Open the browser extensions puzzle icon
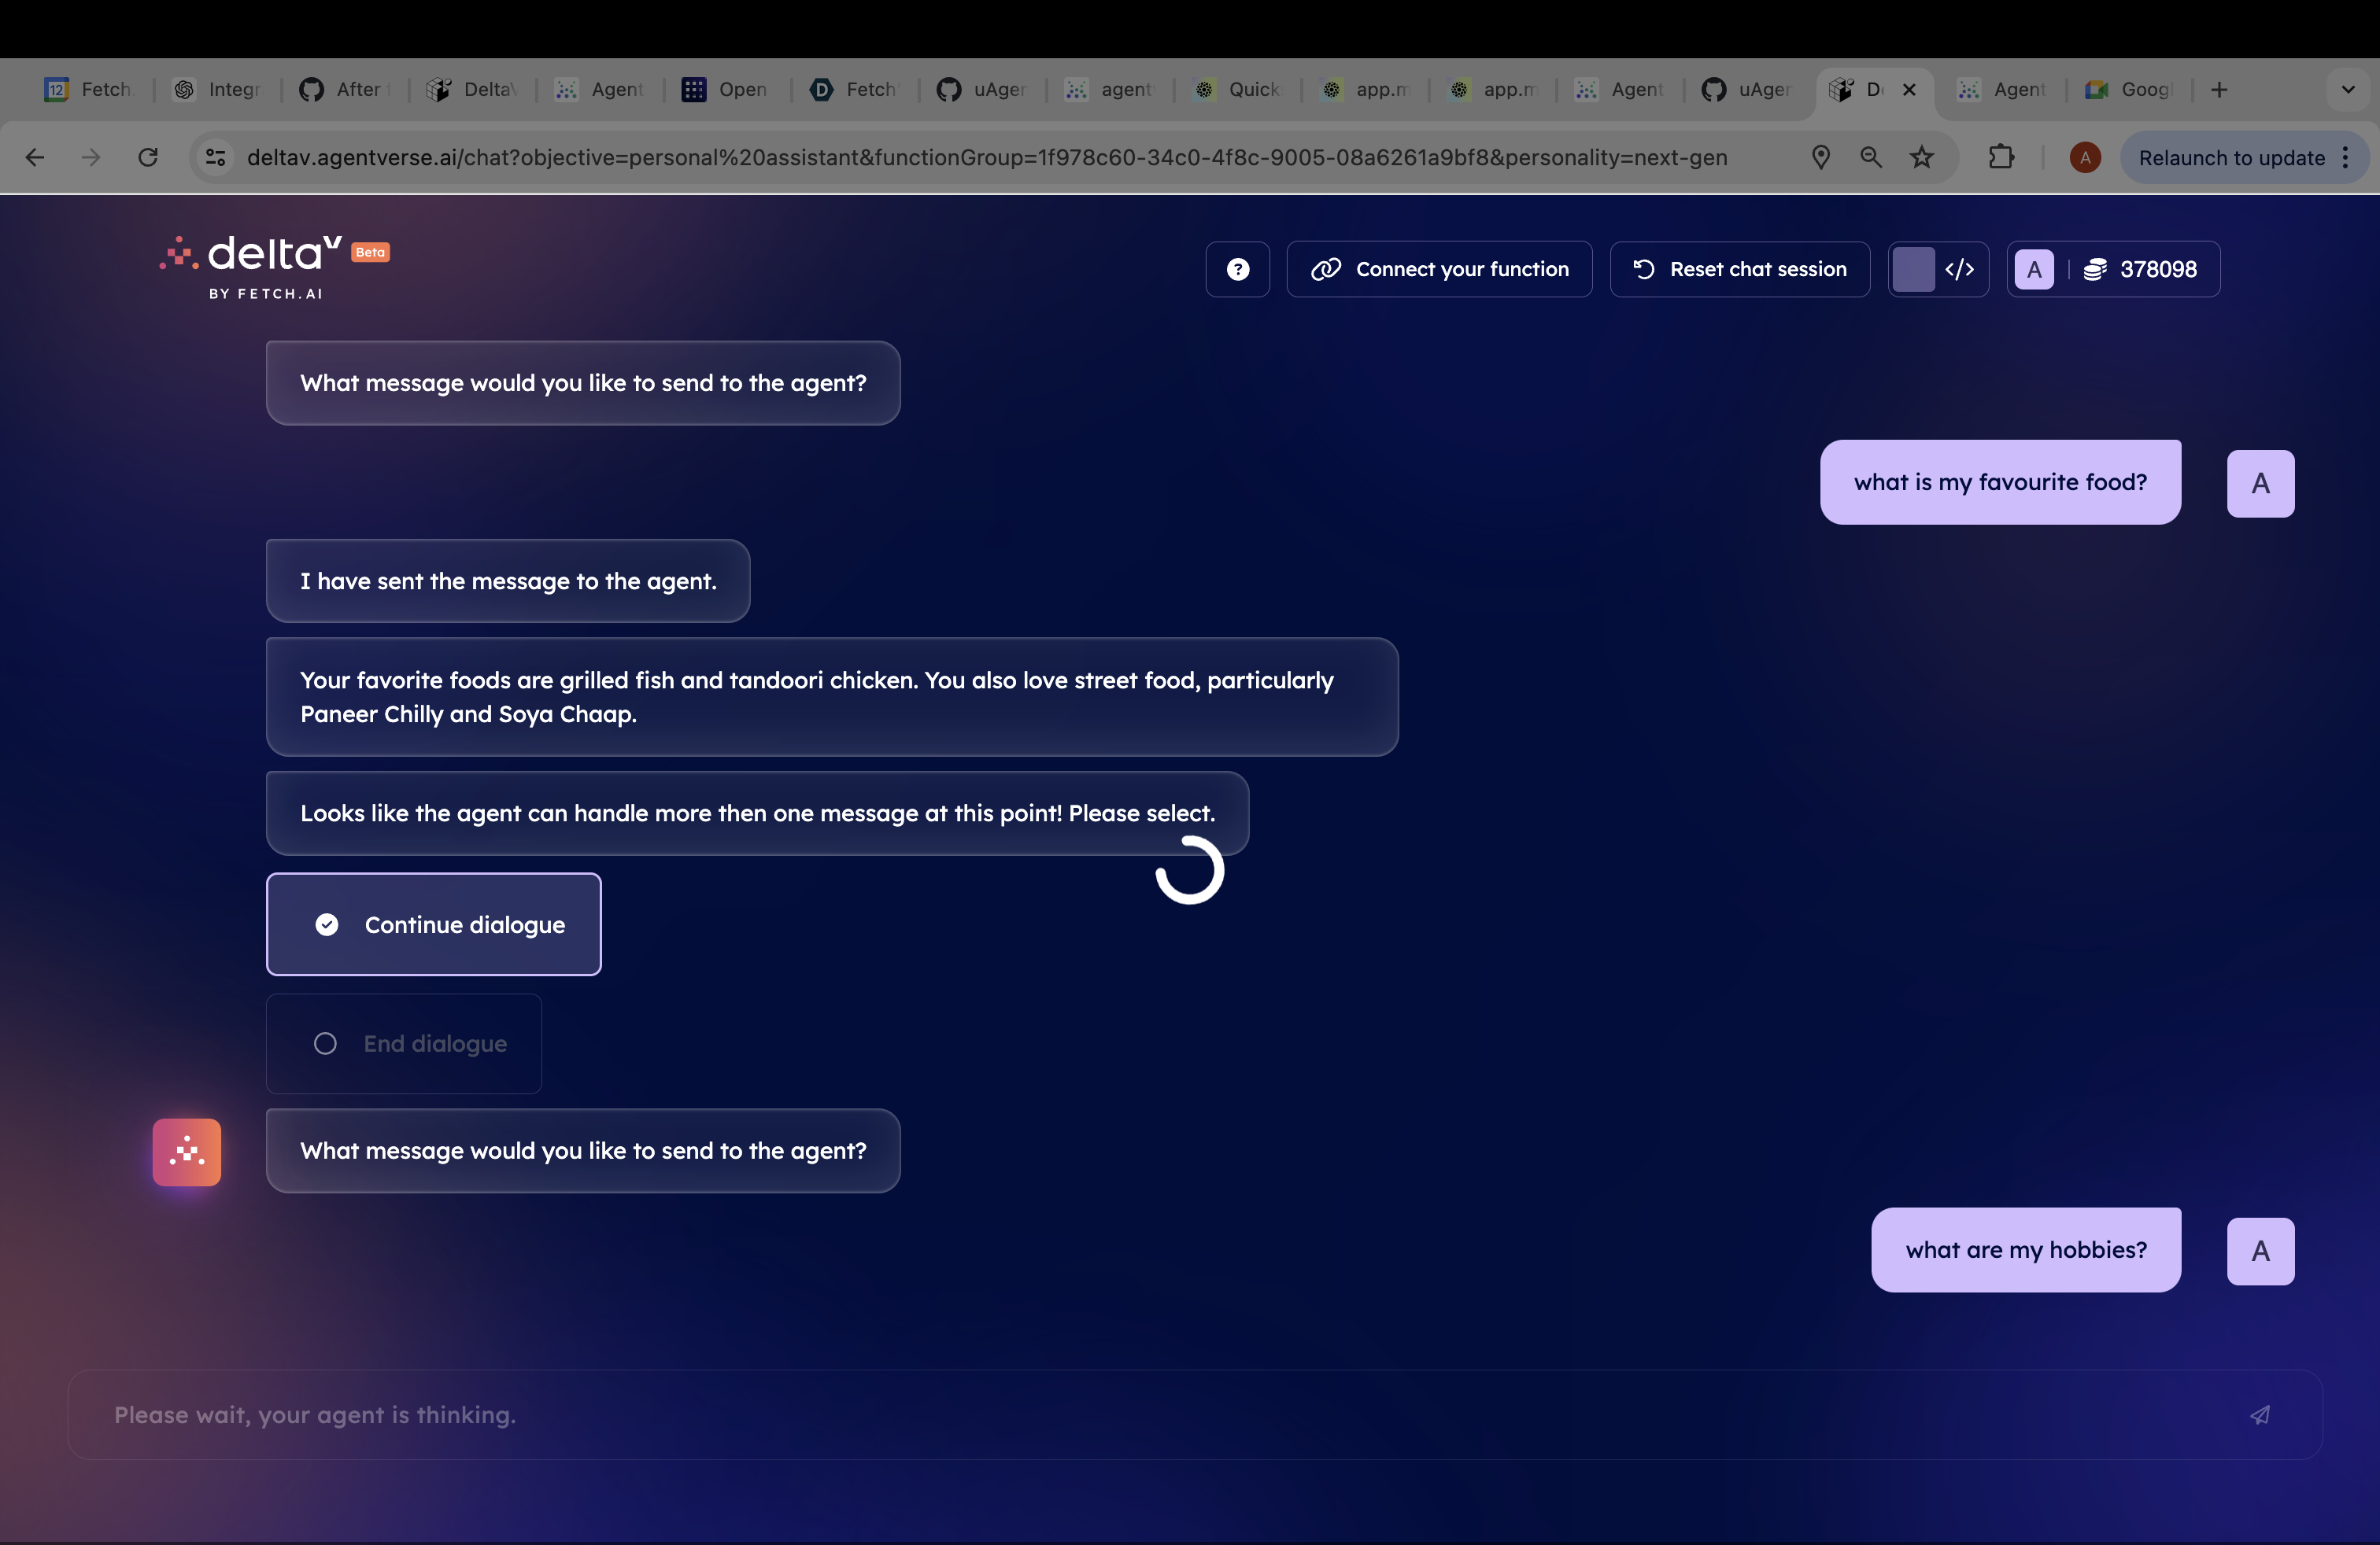The width and height of the screenshot is (2380, 1545). pos(2000,157)
